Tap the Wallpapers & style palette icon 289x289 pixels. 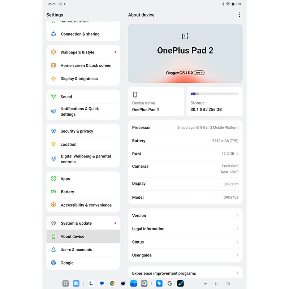pos(53,52)
